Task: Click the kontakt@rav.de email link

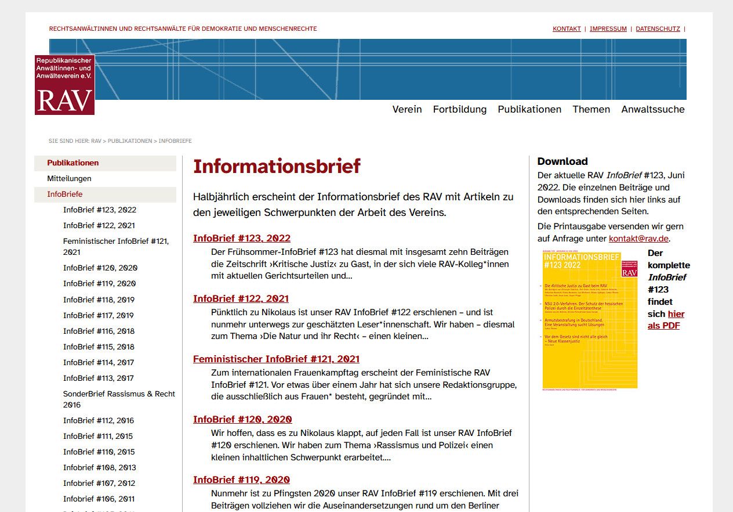Action: click(x=638, y=238)
